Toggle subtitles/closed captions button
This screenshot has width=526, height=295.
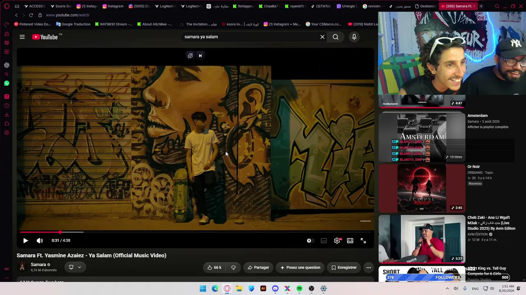pos(323,241)
